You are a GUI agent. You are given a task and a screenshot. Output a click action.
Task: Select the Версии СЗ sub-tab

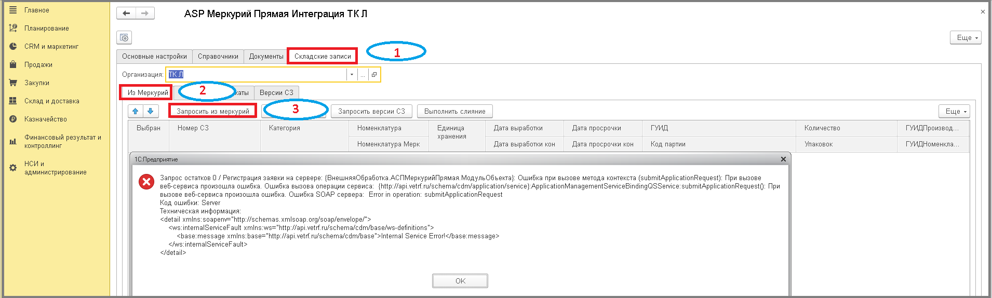click(x=276, y=92)
